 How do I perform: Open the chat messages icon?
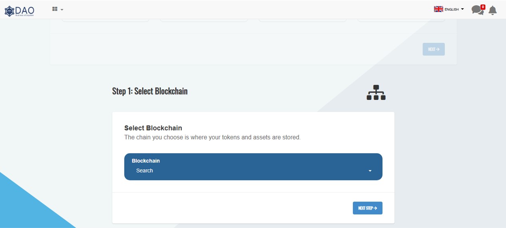[476, 10]
